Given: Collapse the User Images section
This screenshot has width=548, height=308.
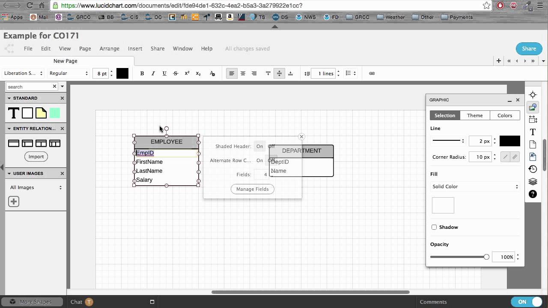Looking at the screenshot, I should click(9, 173).
